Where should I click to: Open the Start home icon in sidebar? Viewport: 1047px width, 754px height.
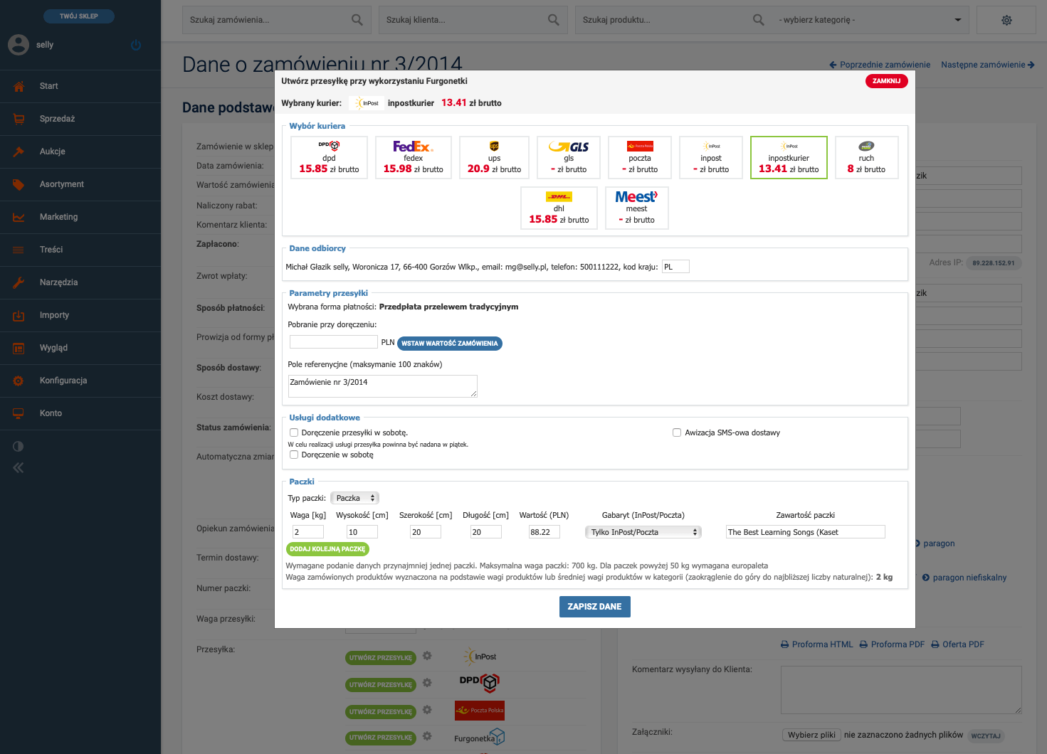coord(19,86)
